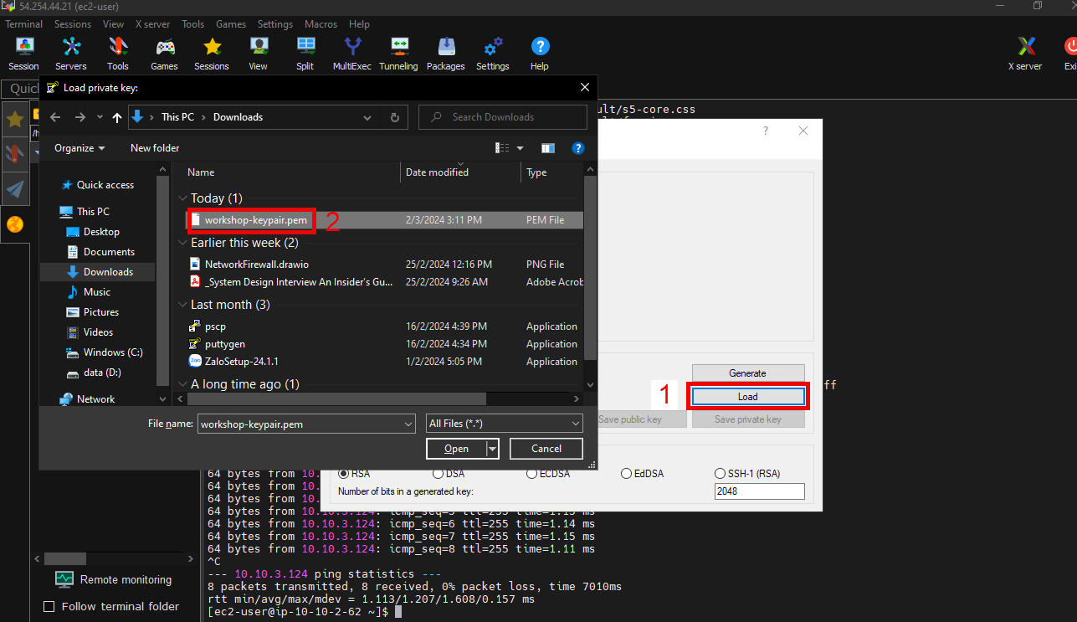
Task: Open the Sessions menu
Action: click(73, 24)
